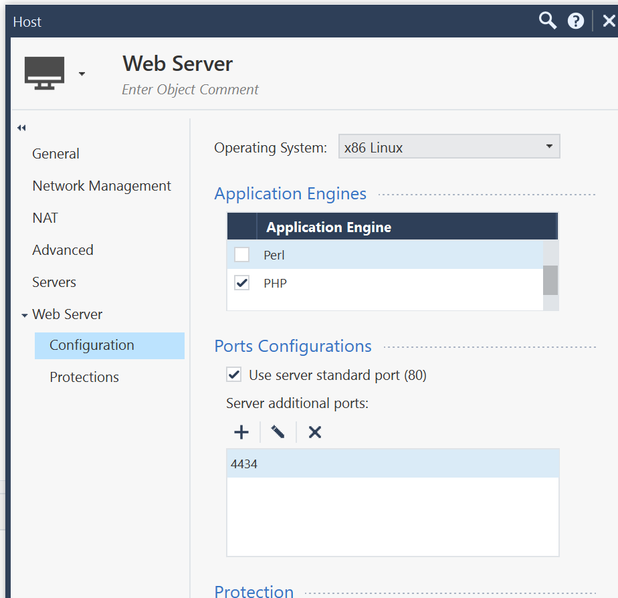This screenshot has height=598, width=618.
Task: Enable the Perl application engine checkbox
Action: pos(241,255)
